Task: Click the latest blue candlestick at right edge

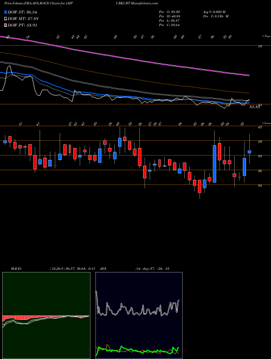Action: (249, 152)
